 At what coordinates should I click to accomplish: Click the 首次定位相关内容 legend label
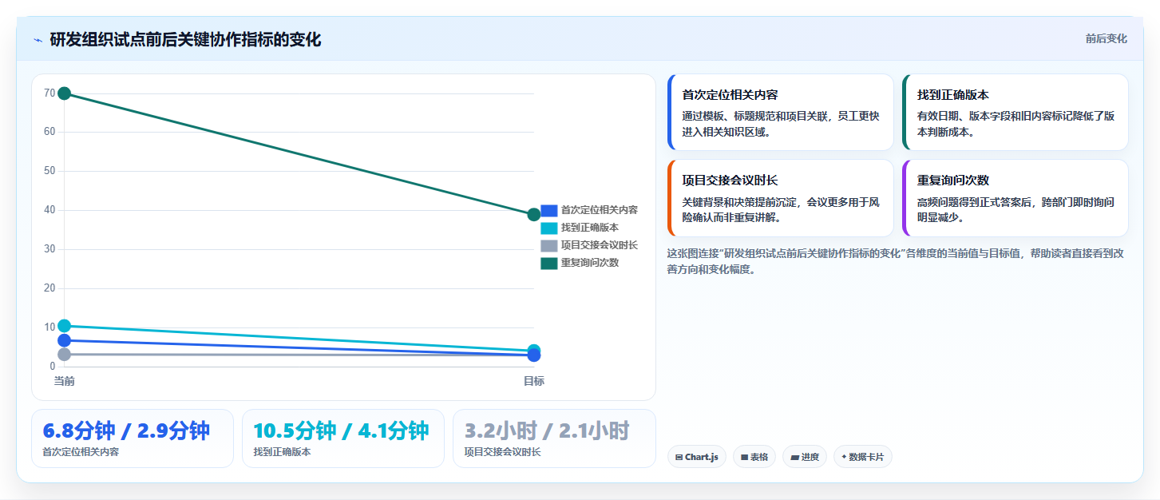[x=600, y=210]
